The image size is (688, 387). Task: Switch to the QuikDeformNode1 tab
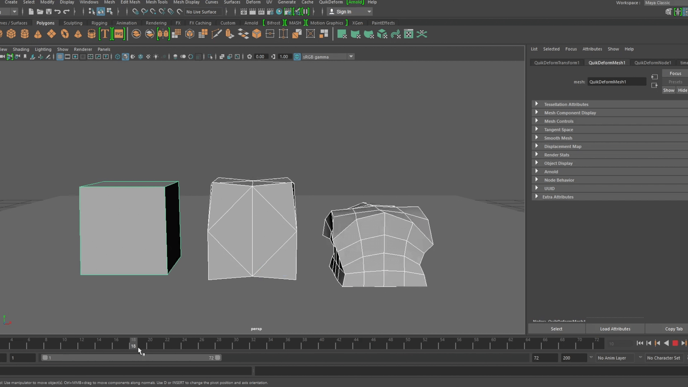click(x=652, y=63)
